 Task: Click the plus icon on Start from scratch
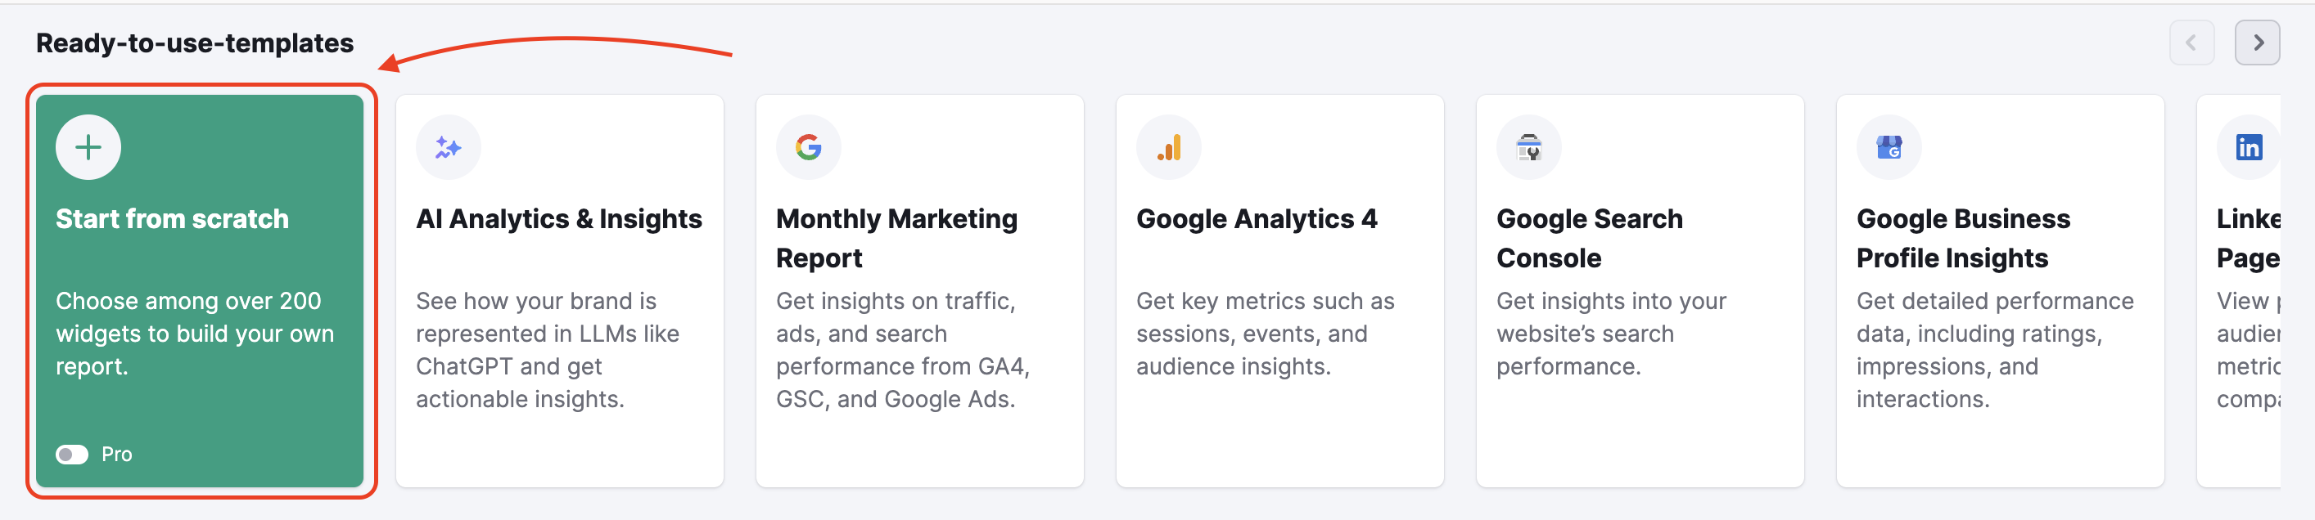(88, 147)
